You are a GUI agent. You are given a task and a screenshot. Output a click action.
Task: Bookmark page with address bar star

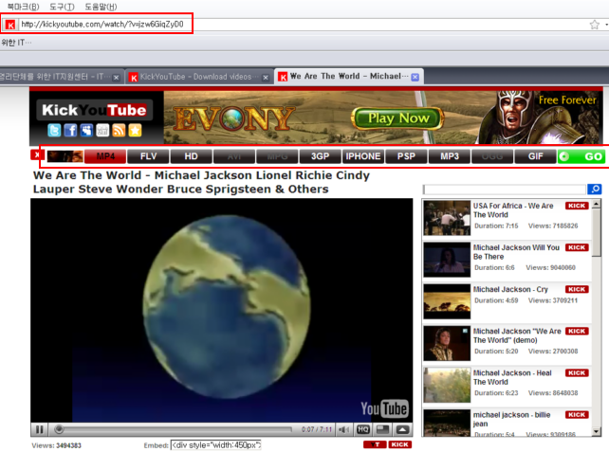pyautogui.click(x=594, y=25)
